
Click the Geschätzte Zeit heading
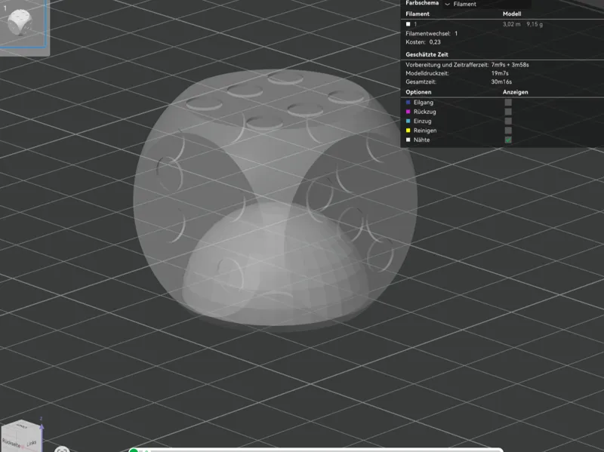(427, 54)
